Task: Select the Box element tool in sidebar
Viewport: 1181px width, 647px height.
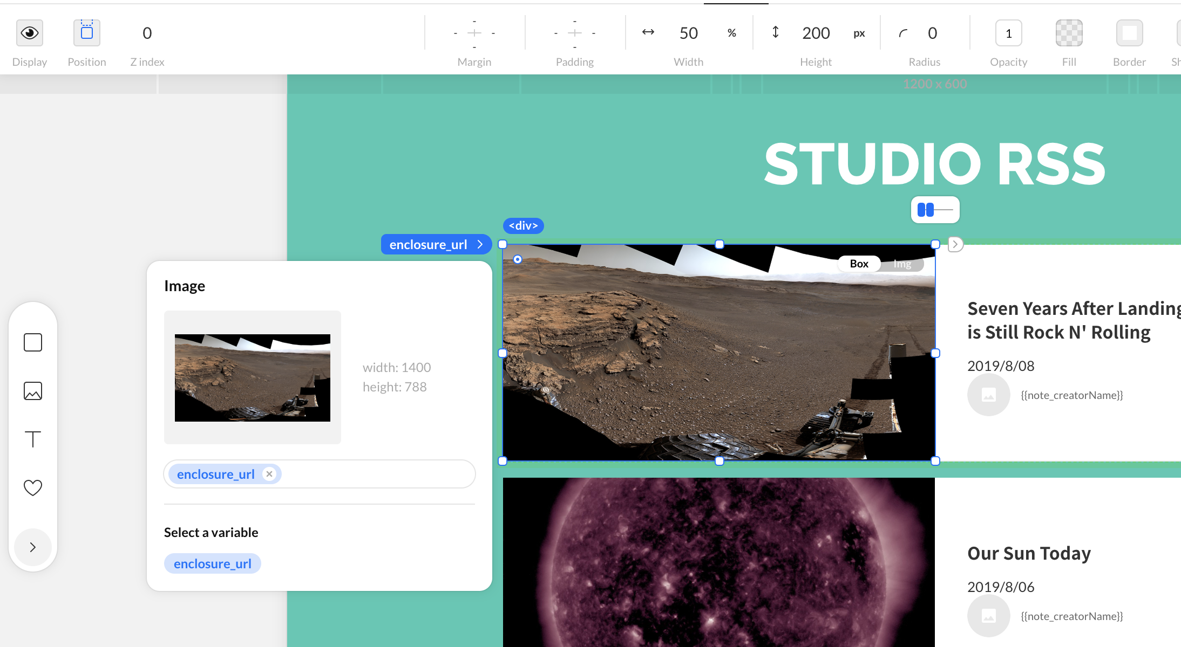Action: tap(33, 342)
